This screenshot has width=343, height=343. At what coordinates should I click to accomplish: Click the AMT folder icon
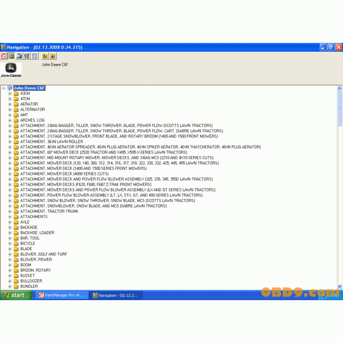(x=16, y=115)
